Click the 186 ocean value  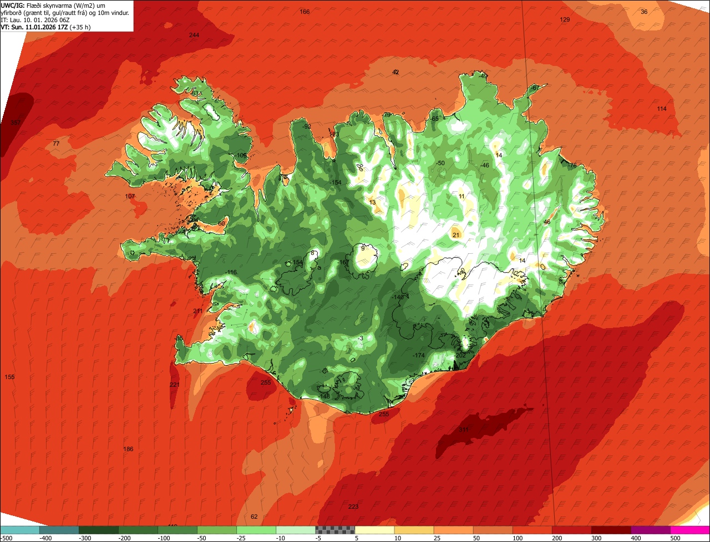coord(128,449)
